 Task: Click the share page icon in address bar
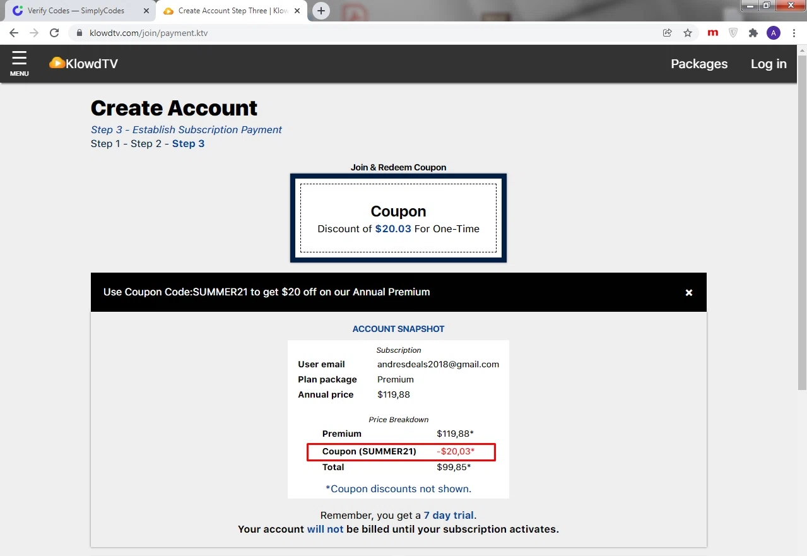pos(667,33)
